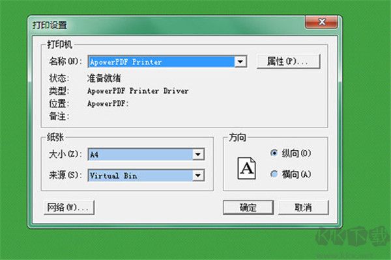Screen dimensions: 391x260
Task: Open printer 属性 properties button
Action: tap(287, 61)
